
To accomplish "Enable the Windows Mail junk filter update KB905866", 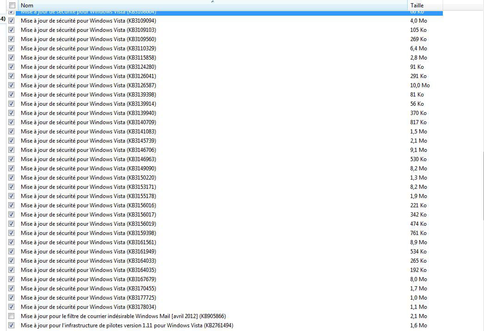I will point(12,316).
